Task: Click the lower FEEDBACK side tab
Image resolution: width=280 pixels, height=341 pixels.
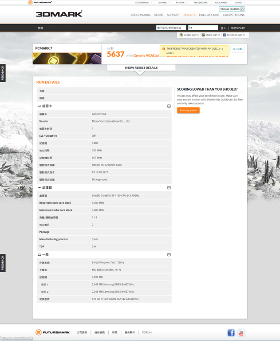Action: pyautogui.click(x=3, y=263)
